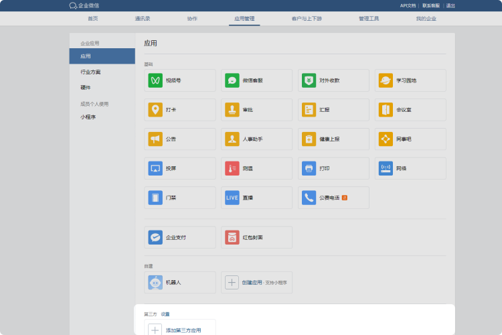
Task: Open the 视频号 app icon
Action: coord(155,80)
